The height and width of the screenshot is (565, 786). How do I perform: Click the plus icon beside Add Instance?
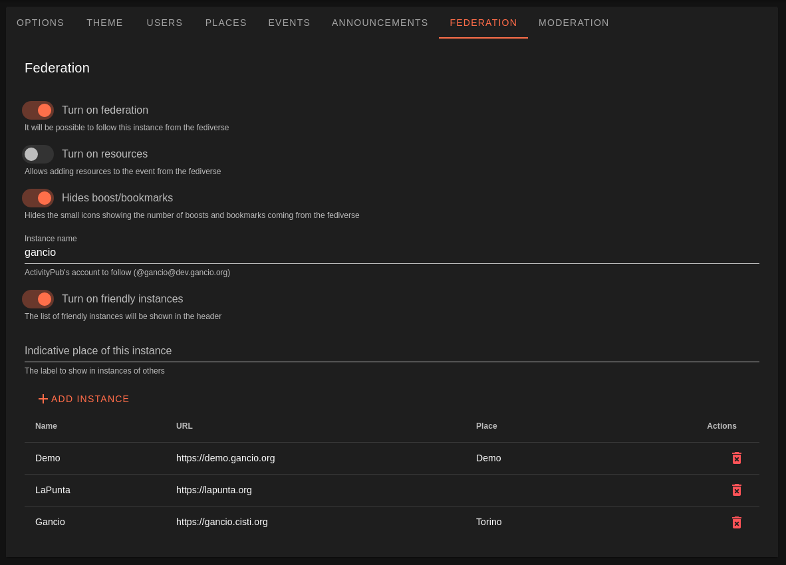click(43, 399)
